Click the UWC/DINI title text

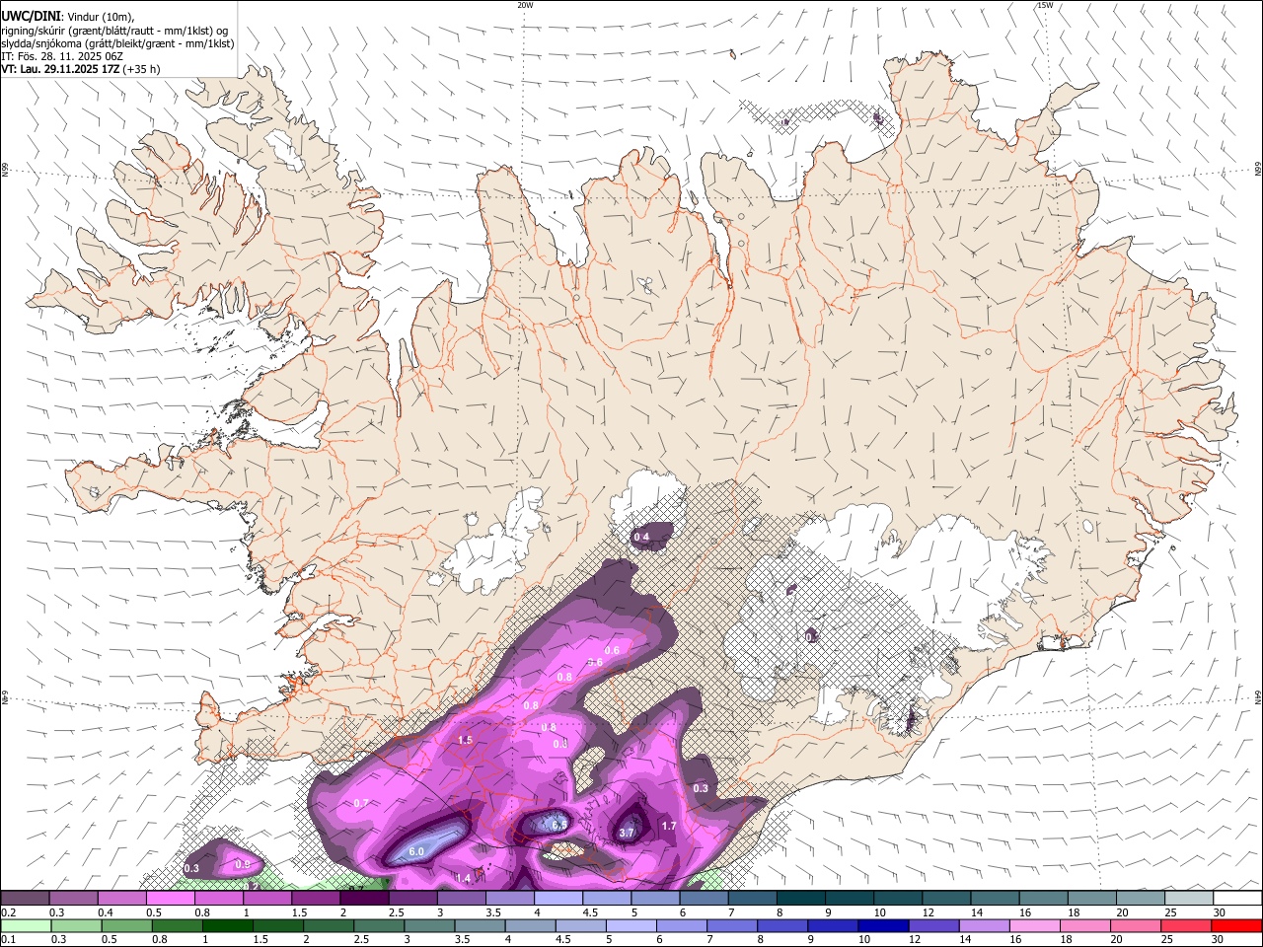pyautogui.click(x=30, y=17)
